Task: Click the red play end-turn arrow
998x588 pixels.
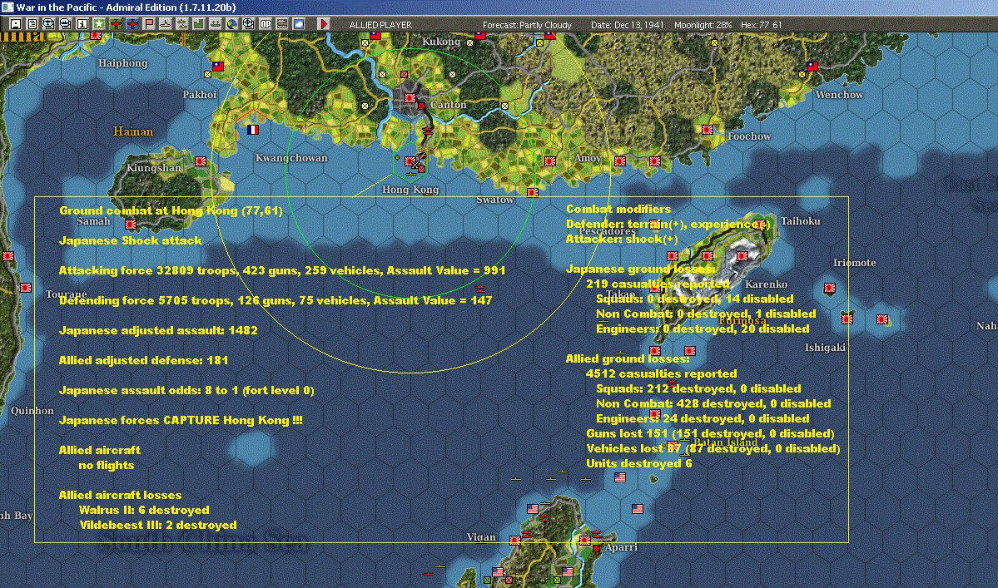Action: pos(323,24)
